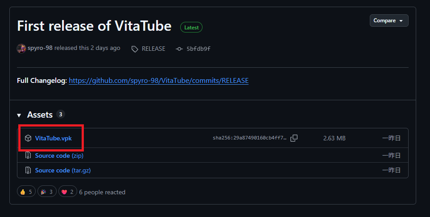Download Source code (tar.gz)
Screen dimensions: 430x217
pos(63,170)
